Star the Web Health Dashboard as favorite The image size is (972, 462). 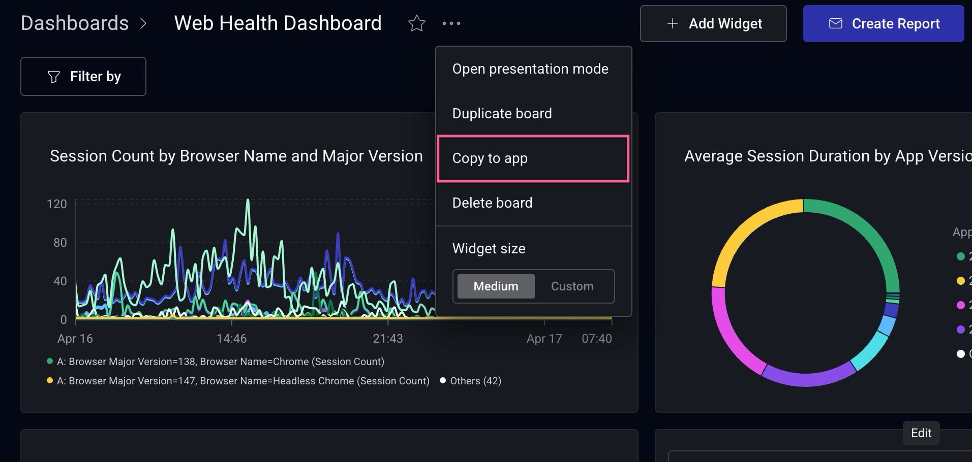[x=416, y=23]
